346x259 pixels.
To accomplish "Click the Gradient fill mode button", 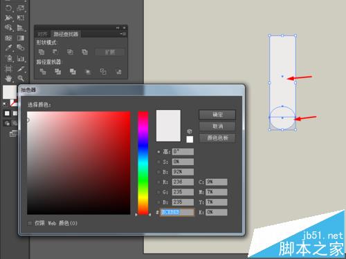I will [15, 113].
